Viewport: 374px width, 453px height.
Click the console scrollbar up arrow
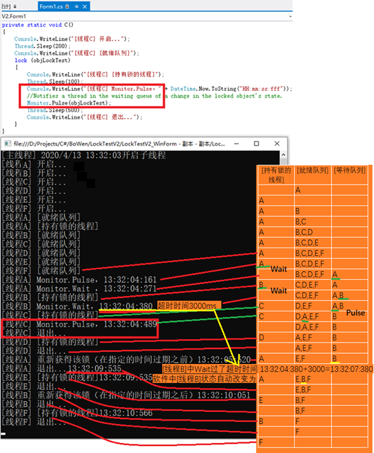(x=284, y=154)
